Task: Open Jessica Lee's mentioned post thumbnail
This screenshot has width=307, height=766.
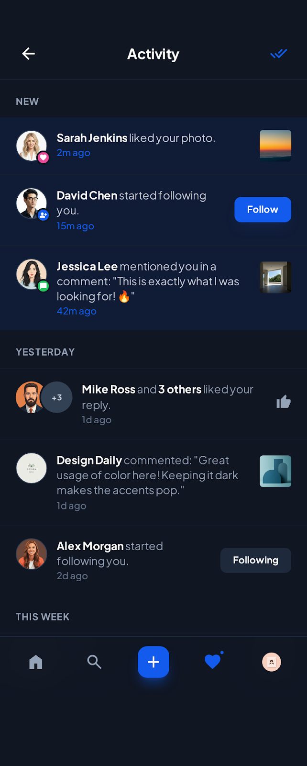Action: [275, 277]
